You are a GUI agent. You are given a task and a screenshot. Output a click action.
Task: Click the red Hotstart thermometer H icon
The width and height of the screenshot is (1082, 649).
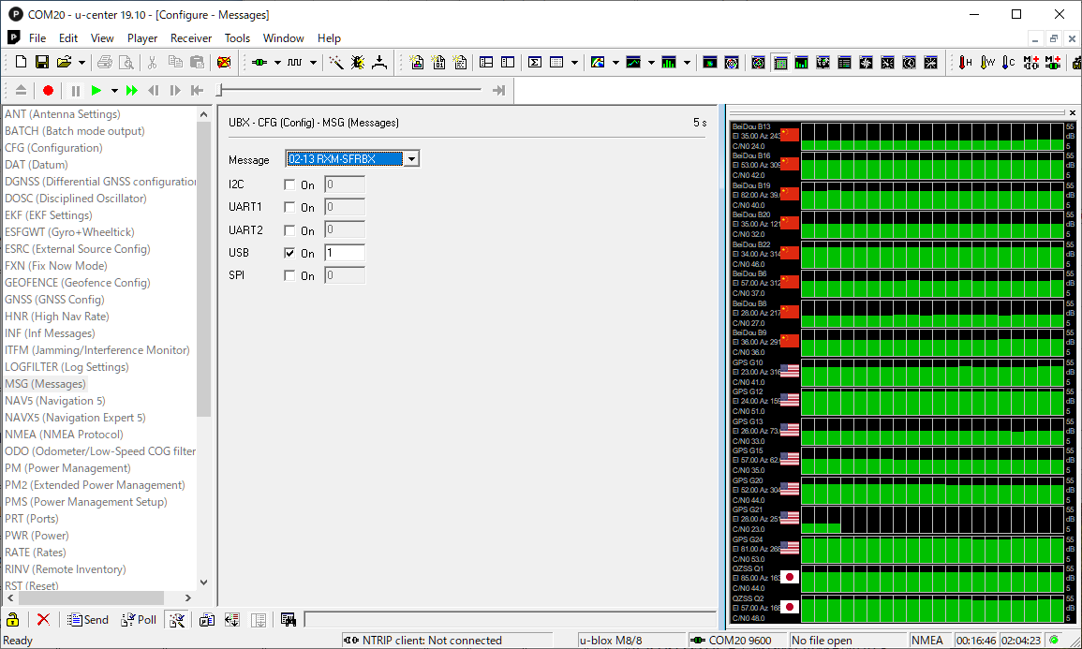tap(966, 62)
